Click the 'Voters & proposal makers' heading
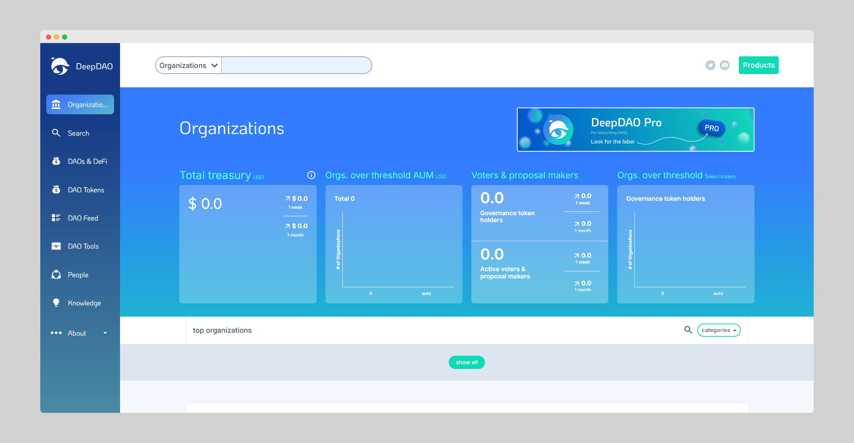The width and height of the screenshot is (854, 443). point(524,175)
